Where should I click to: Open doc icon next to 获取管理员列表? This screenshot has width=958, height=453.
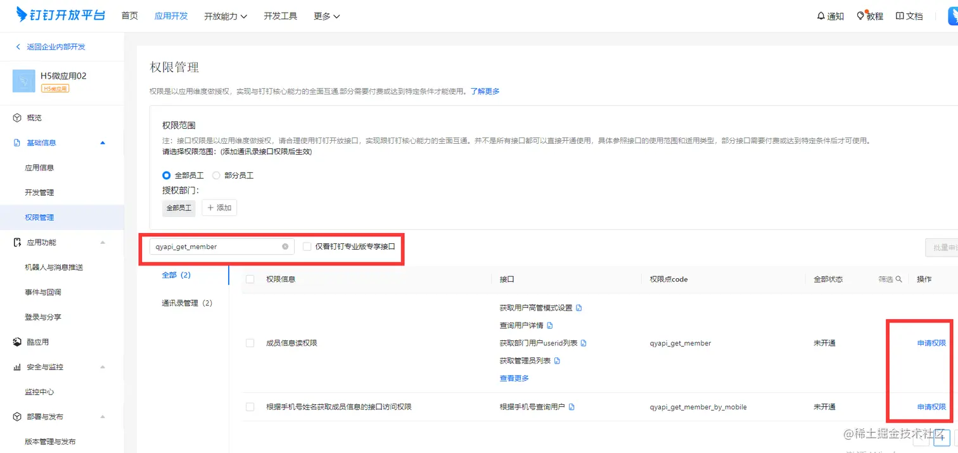(x=557, y=361)
